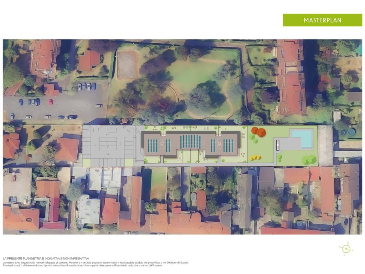Image resolution: width=365 pixels, height=274 pixels.
Task: Select the long red-roofed building top right
Action: pyautogui.click(x=291, y=77)
